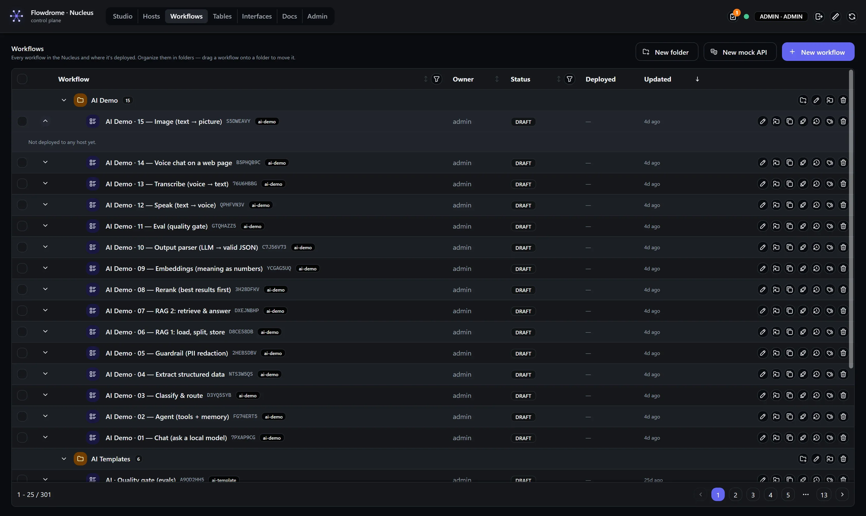Image resolution: width=866 pixels, height=516 pixels.
Task: Click the table vertical scrollbar
Action: [851, 219]
